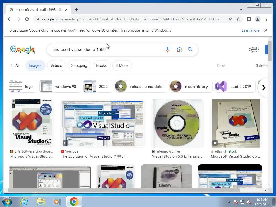Click the Learn more link

tap(250, 30)
